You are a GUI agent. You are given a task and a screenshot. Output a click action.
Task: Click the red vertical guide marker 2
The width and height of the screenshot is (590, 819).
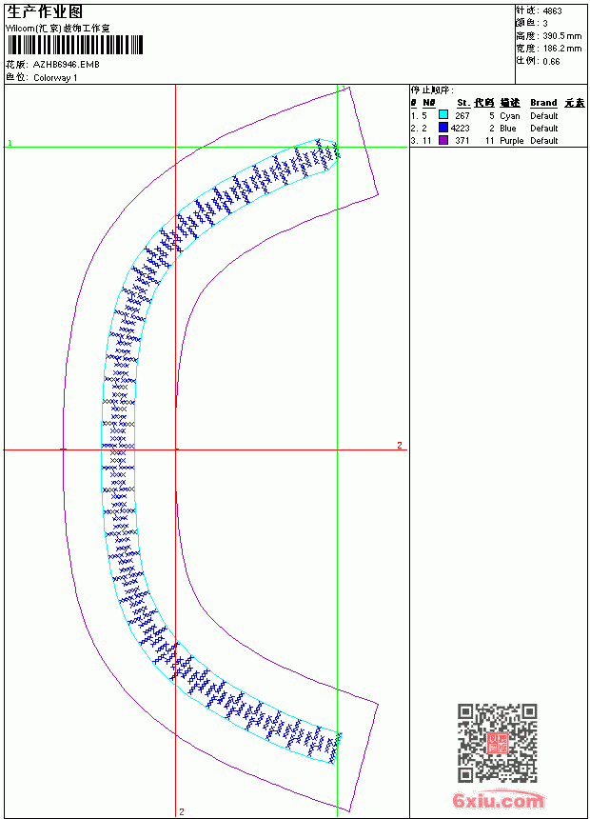[x=182, y=811]
